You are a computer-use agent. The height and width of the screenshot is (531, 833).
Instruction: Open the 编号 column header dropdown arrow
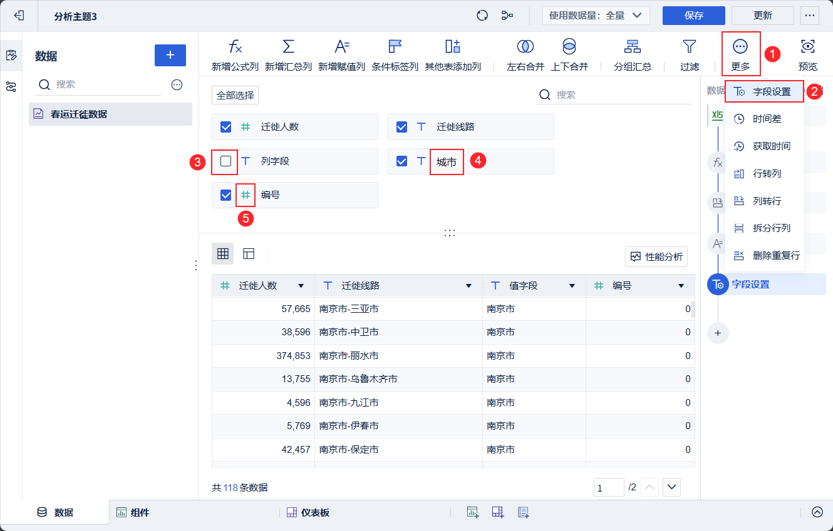click(681, 286)
